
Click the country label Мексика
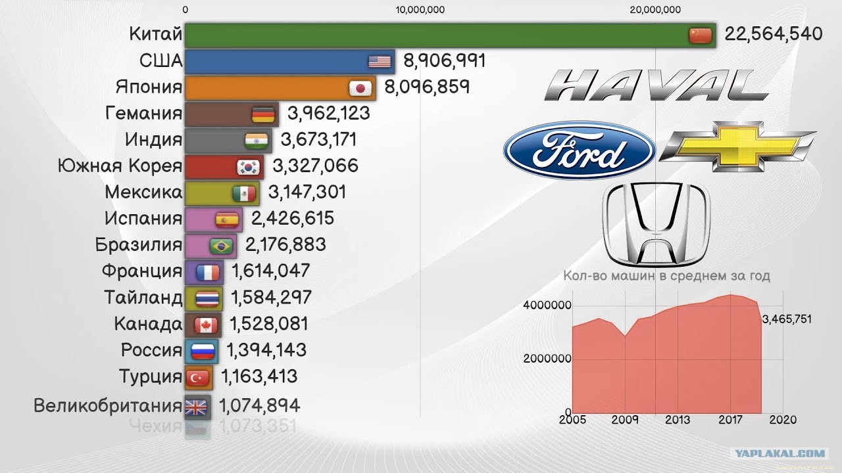pyautogui.click(x=143, y=192)
